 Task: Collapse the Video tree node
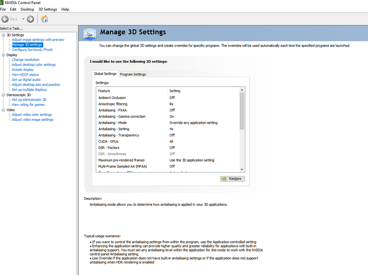coord(3,110)
